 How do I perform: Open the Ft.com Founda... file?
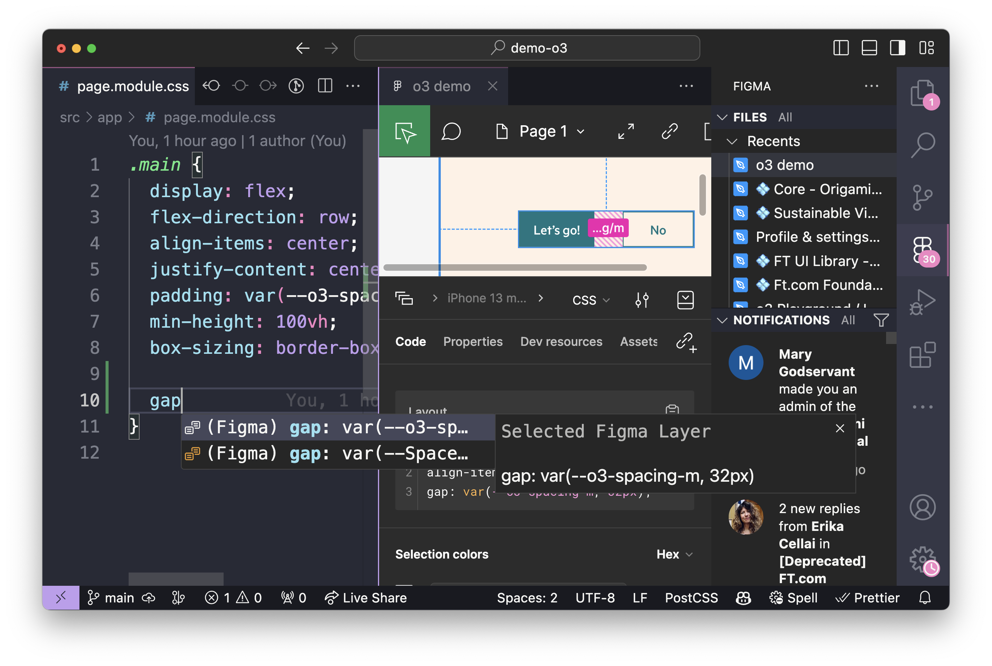(804, 285)
